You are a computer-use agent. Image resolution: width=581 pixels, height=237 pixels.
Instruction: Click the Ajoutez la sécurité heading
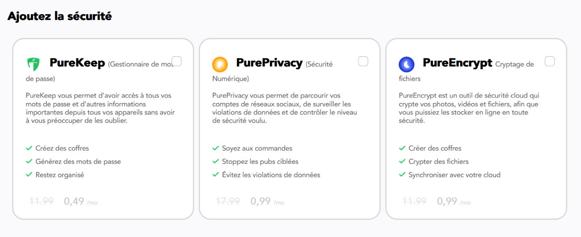click(x=59, y=16)
